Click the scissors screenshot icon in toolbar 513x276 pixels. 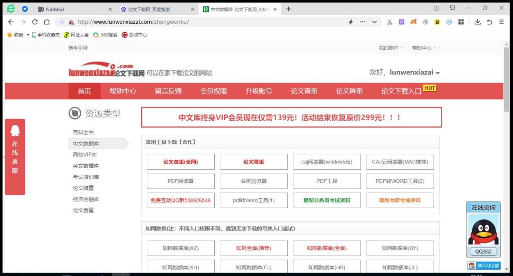coord(389,22)
